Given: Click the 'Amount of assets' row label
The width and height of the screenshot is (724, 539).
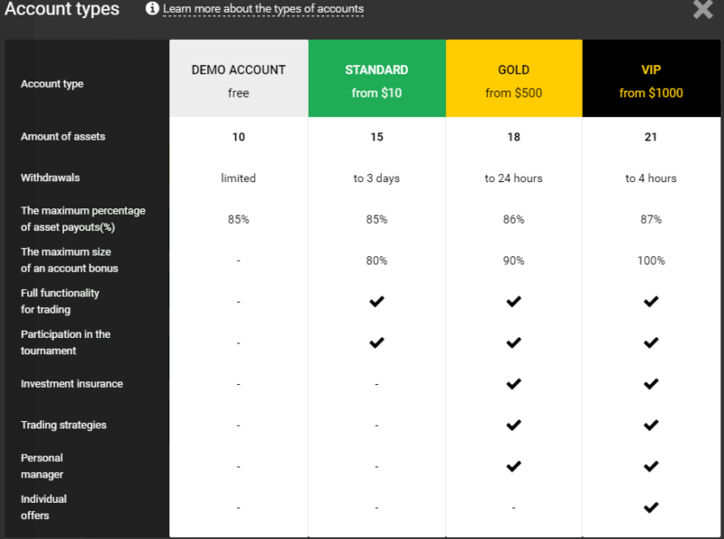Looking at the screenshot, I should [x=62, y=137].
